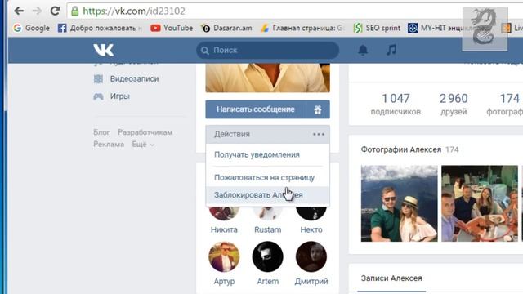
Task: Open friend 'Некто'
Action: coord(311,229)
